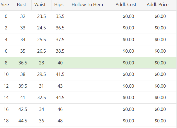Click bust value 42.5 in size 16 row
The height and width of the screenshot is (128, 177).
[23, 109]
